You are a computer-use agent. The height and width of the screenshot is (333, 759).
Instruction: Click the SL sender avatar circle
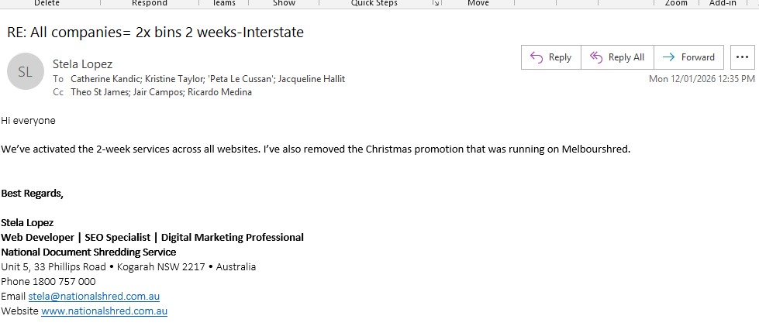(x=25, y=72)
